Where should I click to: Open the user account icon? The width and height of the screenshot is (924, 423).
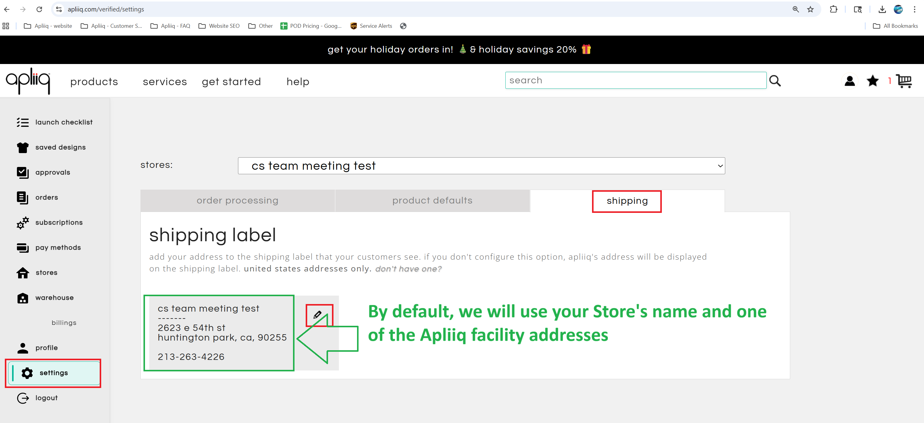coord(849,81)
